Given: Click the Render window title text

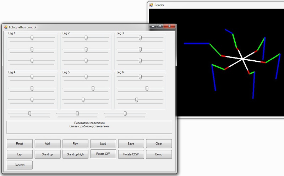Looking at the screenshot, I should click(159, 5).
